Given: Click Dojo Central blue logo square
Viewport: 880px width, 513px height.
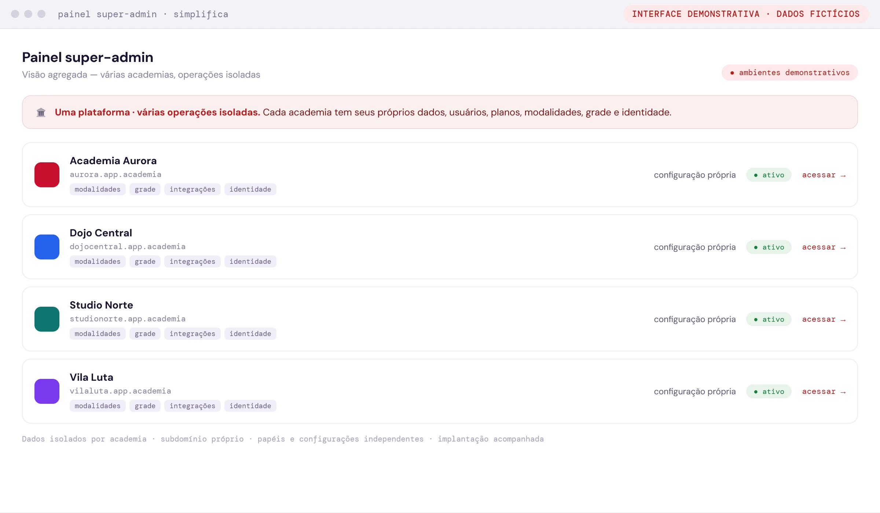Looking at the screenshot, I should (47, 247).
